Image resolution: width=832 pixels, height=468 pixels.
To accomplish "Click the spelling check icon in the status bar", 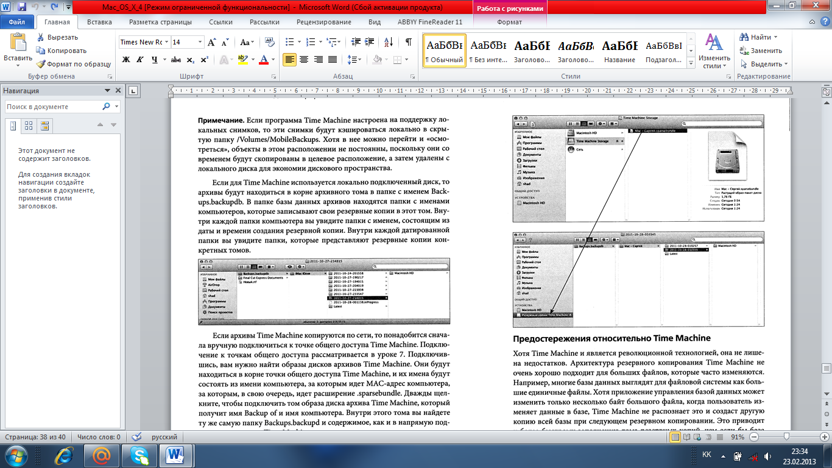I will (x=136, y=437).
